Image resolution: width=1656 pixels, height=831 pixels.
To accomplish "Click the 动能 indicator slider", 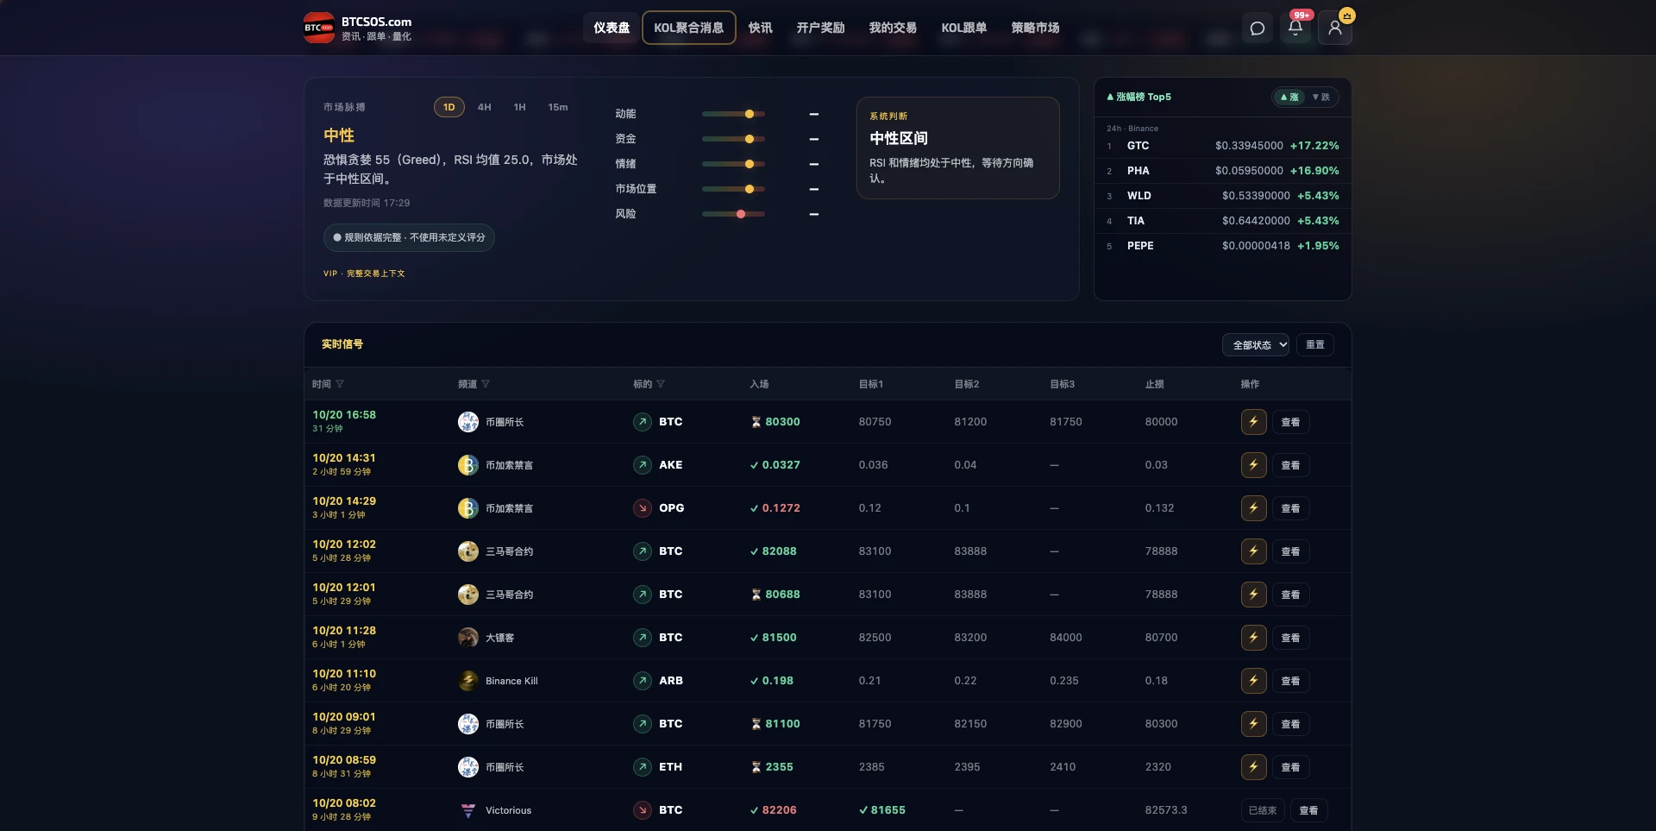I will click(733, 114).
